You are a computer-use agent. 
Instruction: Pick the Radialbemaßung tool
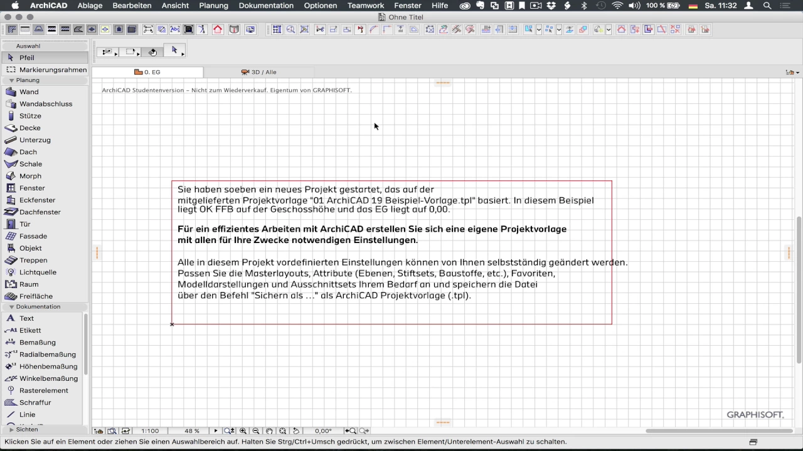tap(41, 355)
